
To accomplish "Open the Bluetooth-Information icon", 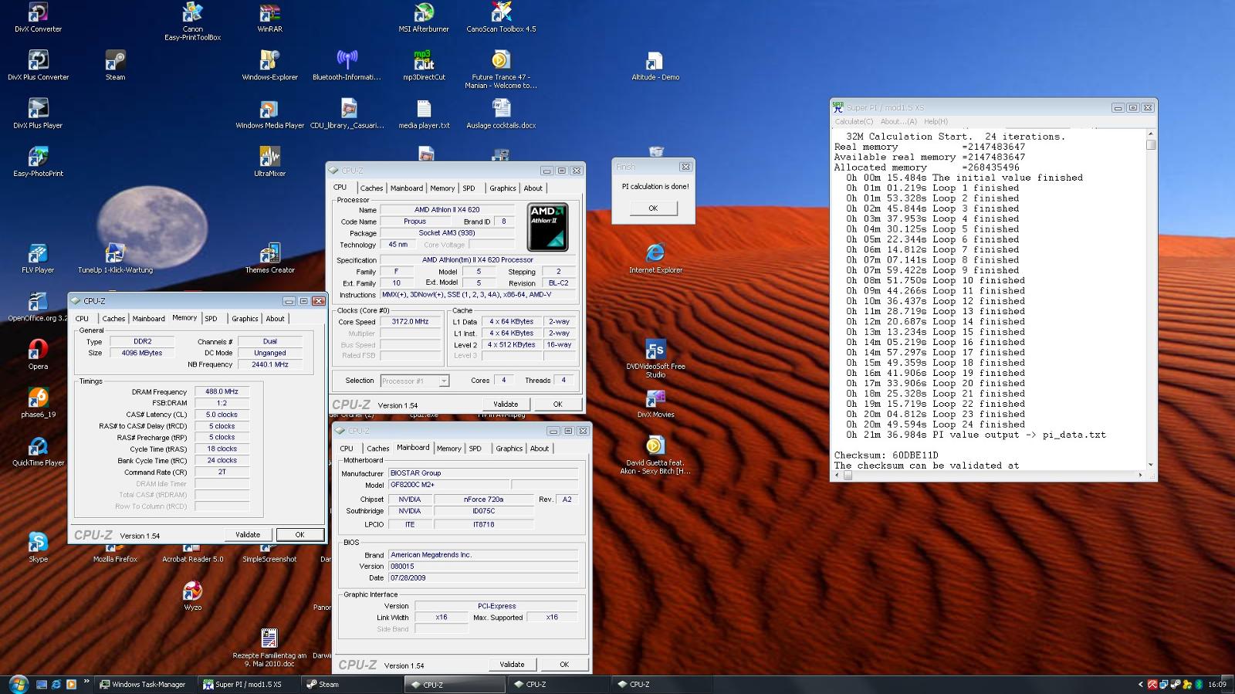I will 347,65.
